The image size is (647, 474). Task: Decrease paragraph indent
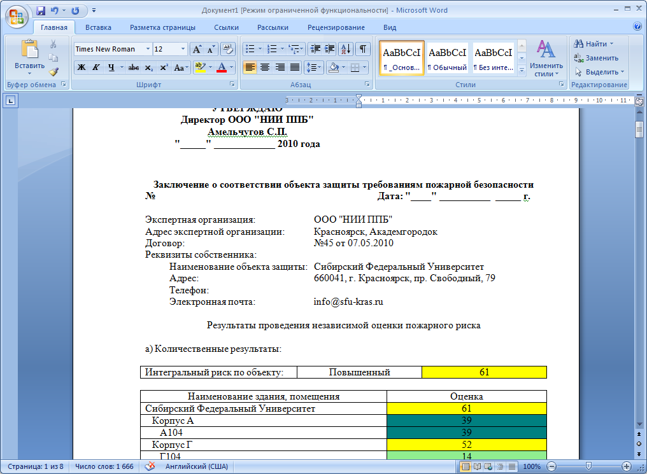[x=315, y=49]
